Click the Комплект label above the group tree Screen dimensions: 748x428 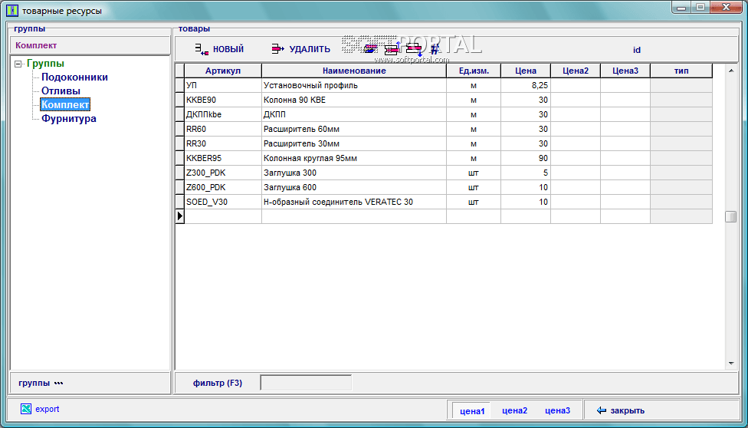pos(36,46)
